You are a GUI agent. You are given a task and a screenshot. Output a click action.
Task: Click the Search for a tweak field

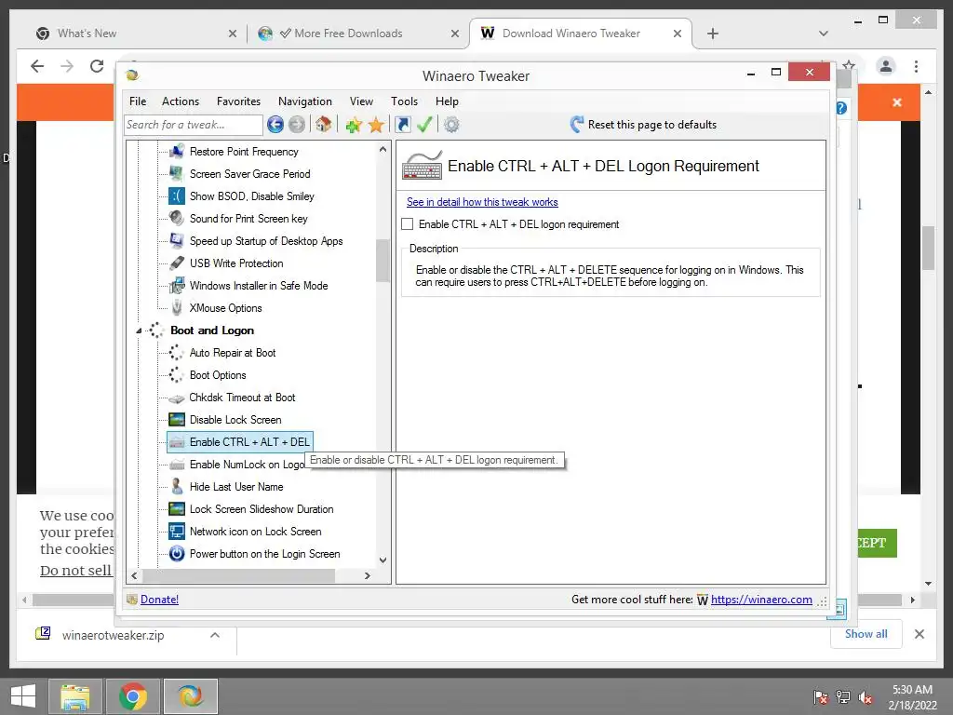coord(194,125)
